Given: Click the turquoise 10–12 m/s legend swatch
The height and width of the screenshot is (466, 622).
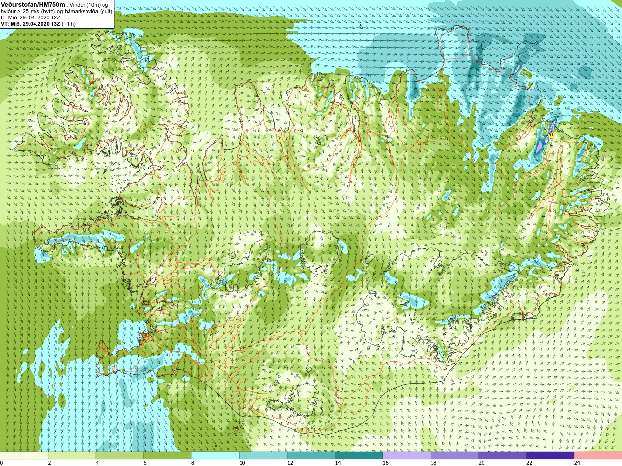Looking at the screenshot, I should coord(263,456).
